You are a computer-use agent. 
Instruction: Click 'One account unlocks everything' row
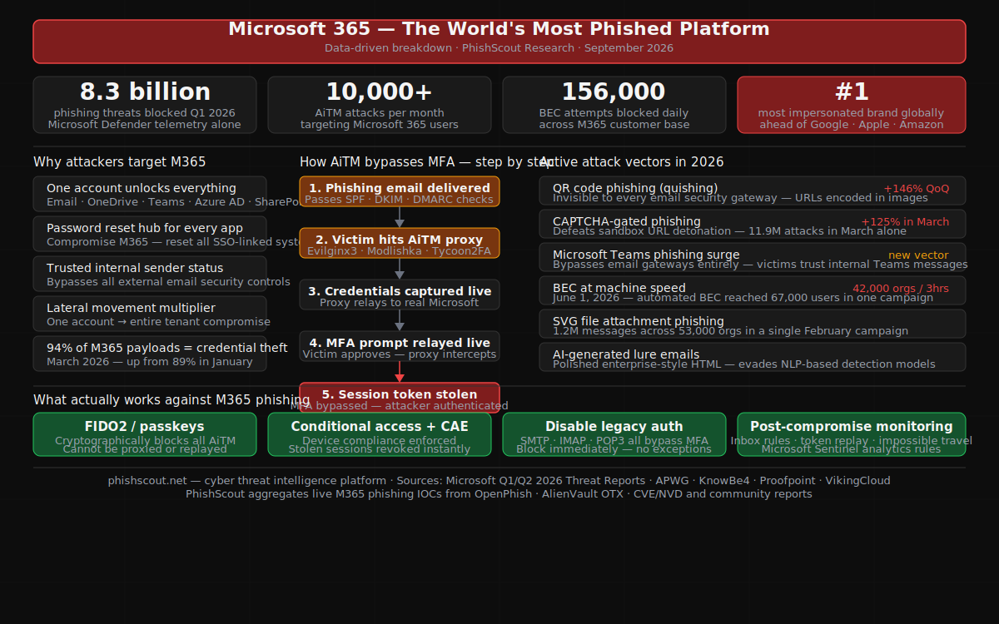(x=150, y=194)
